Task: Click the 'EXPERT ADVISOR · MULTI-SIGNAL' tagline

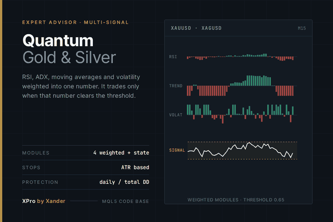Action: [75, 22]
